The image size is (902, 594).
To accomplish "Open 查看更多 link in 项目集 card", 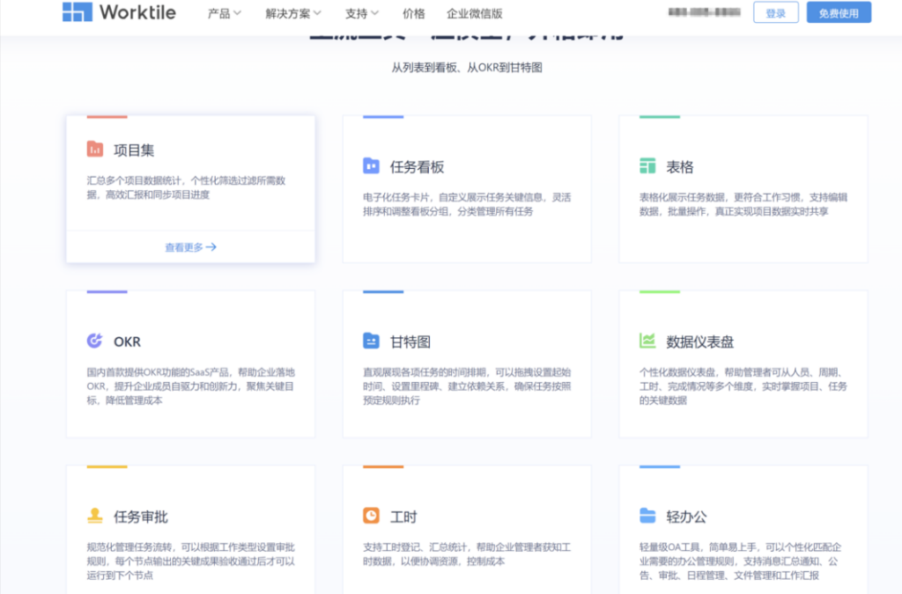I will (189, 247).
